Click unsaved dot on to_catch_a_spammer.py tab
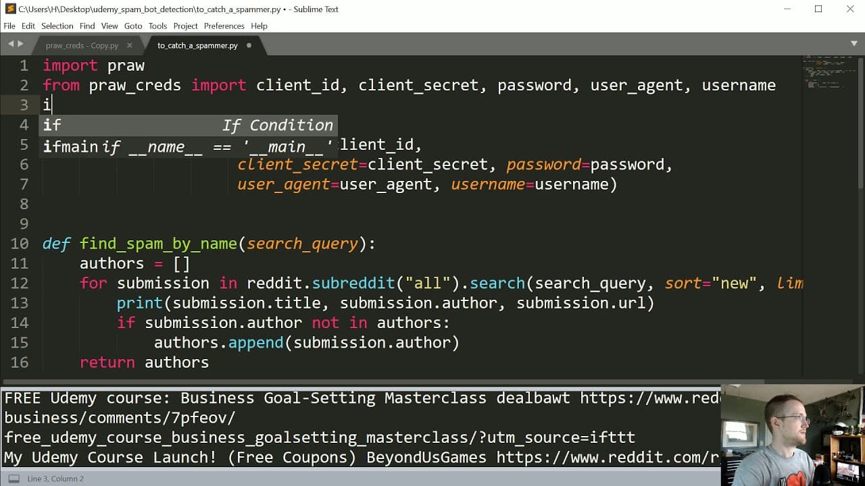865x486 pixels. [249, 45]
